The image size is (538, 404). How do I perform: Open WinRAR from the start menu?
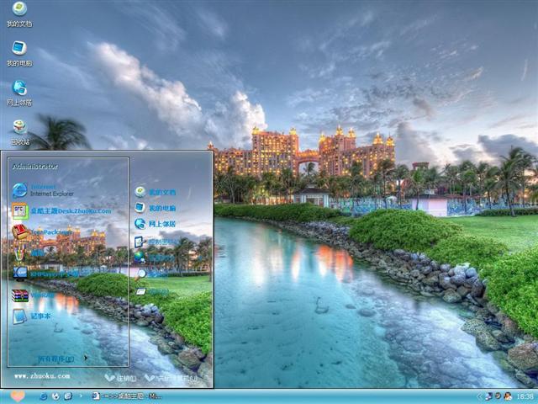[34, 295]
